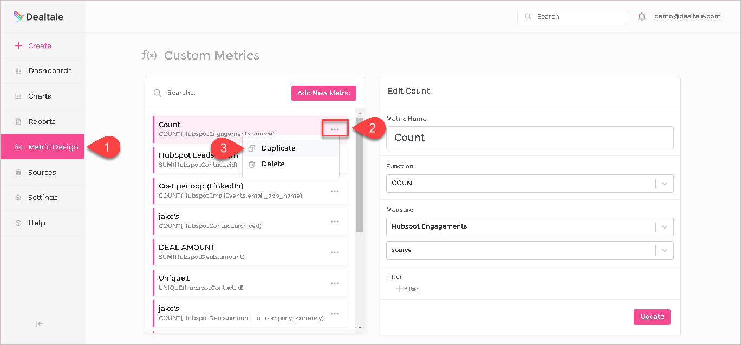Open the demo@dealtale.com account menu
Screen dimensions: 741x345
(687, 16)
